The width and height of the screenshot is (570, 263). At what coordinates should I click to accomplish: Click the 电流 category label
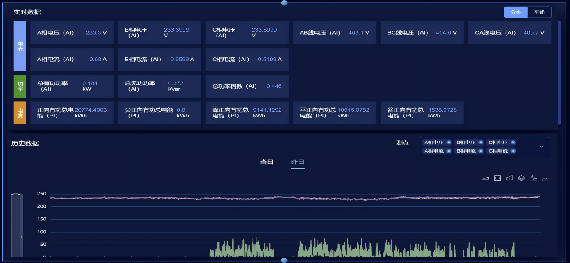[20, 46]
